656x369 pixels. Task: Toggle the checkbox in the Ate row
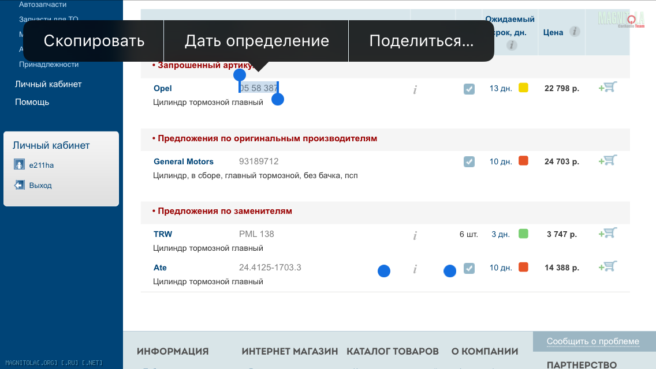point(469,268)
